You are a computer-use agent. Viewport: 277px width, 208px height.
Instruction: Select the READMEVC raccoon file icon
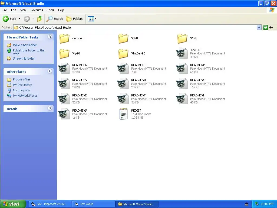point(182,84)
